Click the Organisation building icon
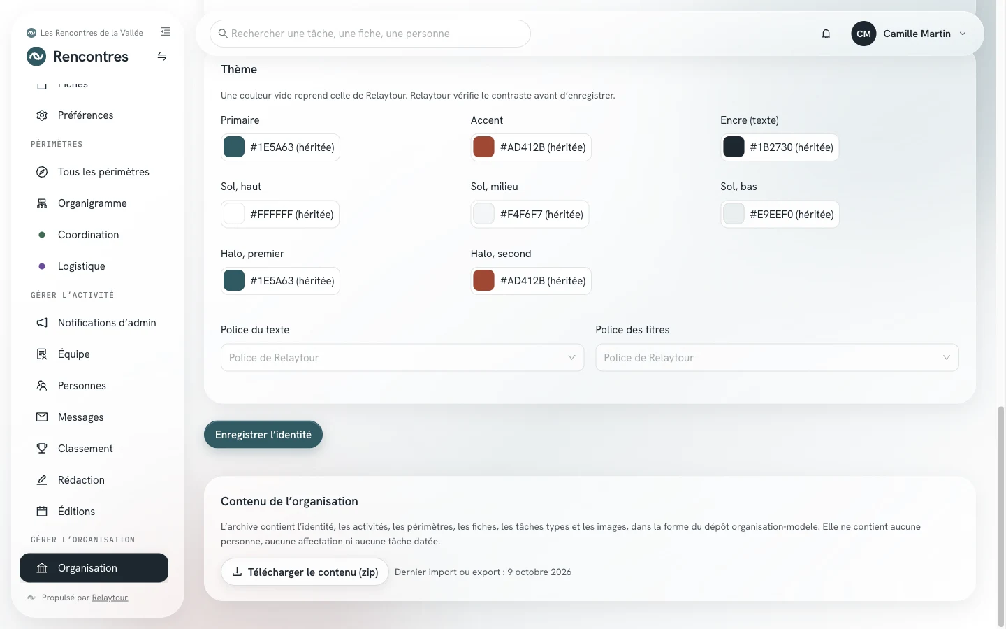This screenshot has width=1006, height=629. click(42, 568)
